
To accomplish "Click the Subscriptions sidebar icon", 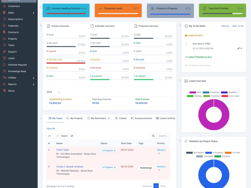I will (x=4, y=19).
